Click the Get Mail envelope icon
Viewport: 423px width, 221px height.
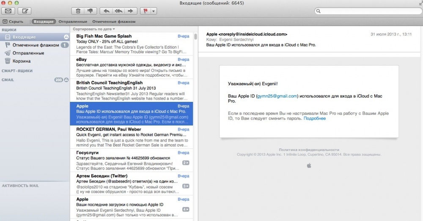click(8, 11)
